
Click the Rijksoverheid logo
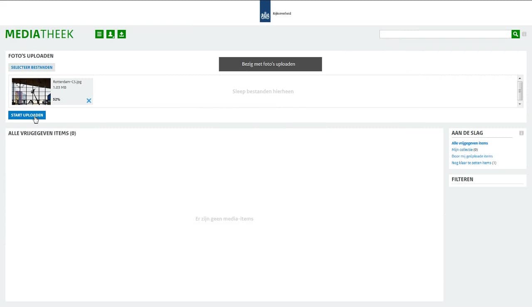(x=265, y=12)
